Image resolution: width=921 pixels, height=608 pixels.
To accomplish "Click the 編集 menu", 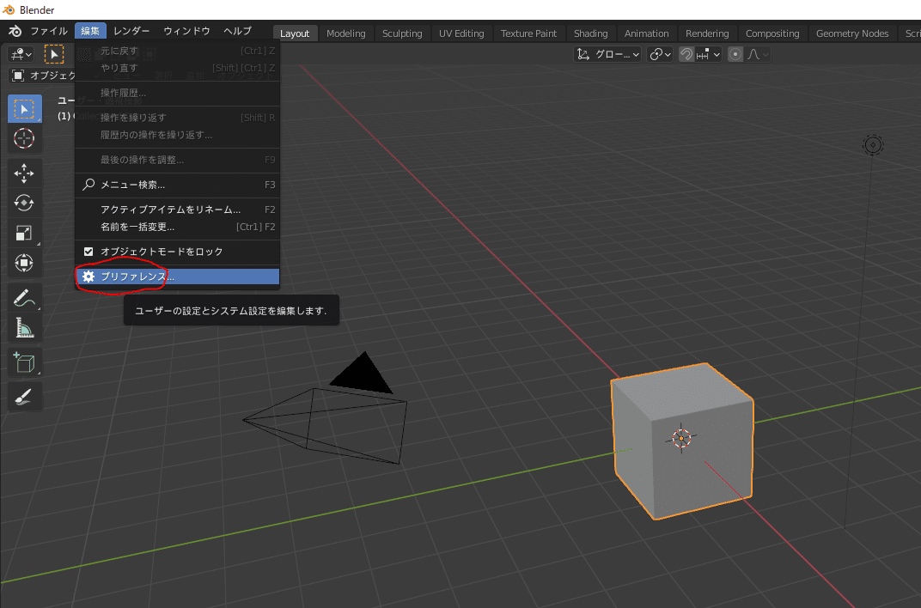I will tap(90, 31).
